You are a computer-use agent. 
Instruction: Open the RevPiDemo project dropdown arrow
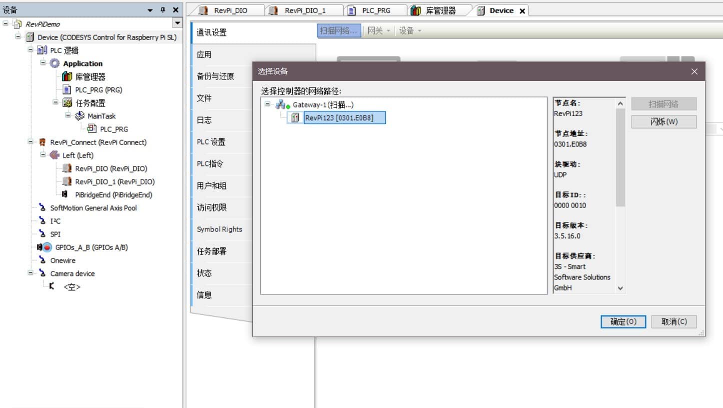[x=177, y=23]
